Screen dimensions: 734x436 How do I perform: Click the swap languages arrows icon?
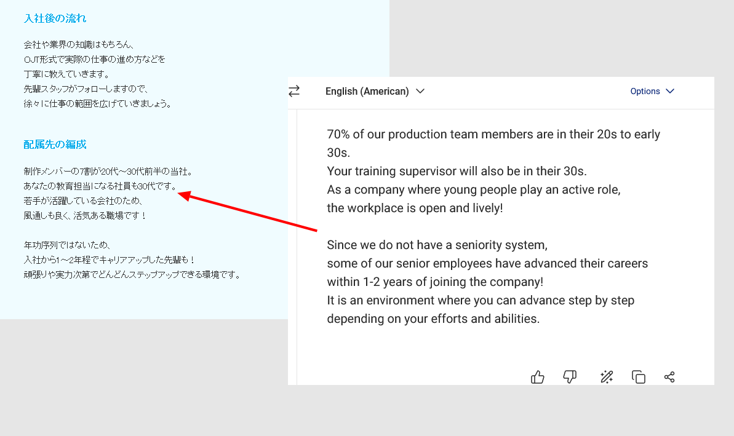tap(294, 91)
